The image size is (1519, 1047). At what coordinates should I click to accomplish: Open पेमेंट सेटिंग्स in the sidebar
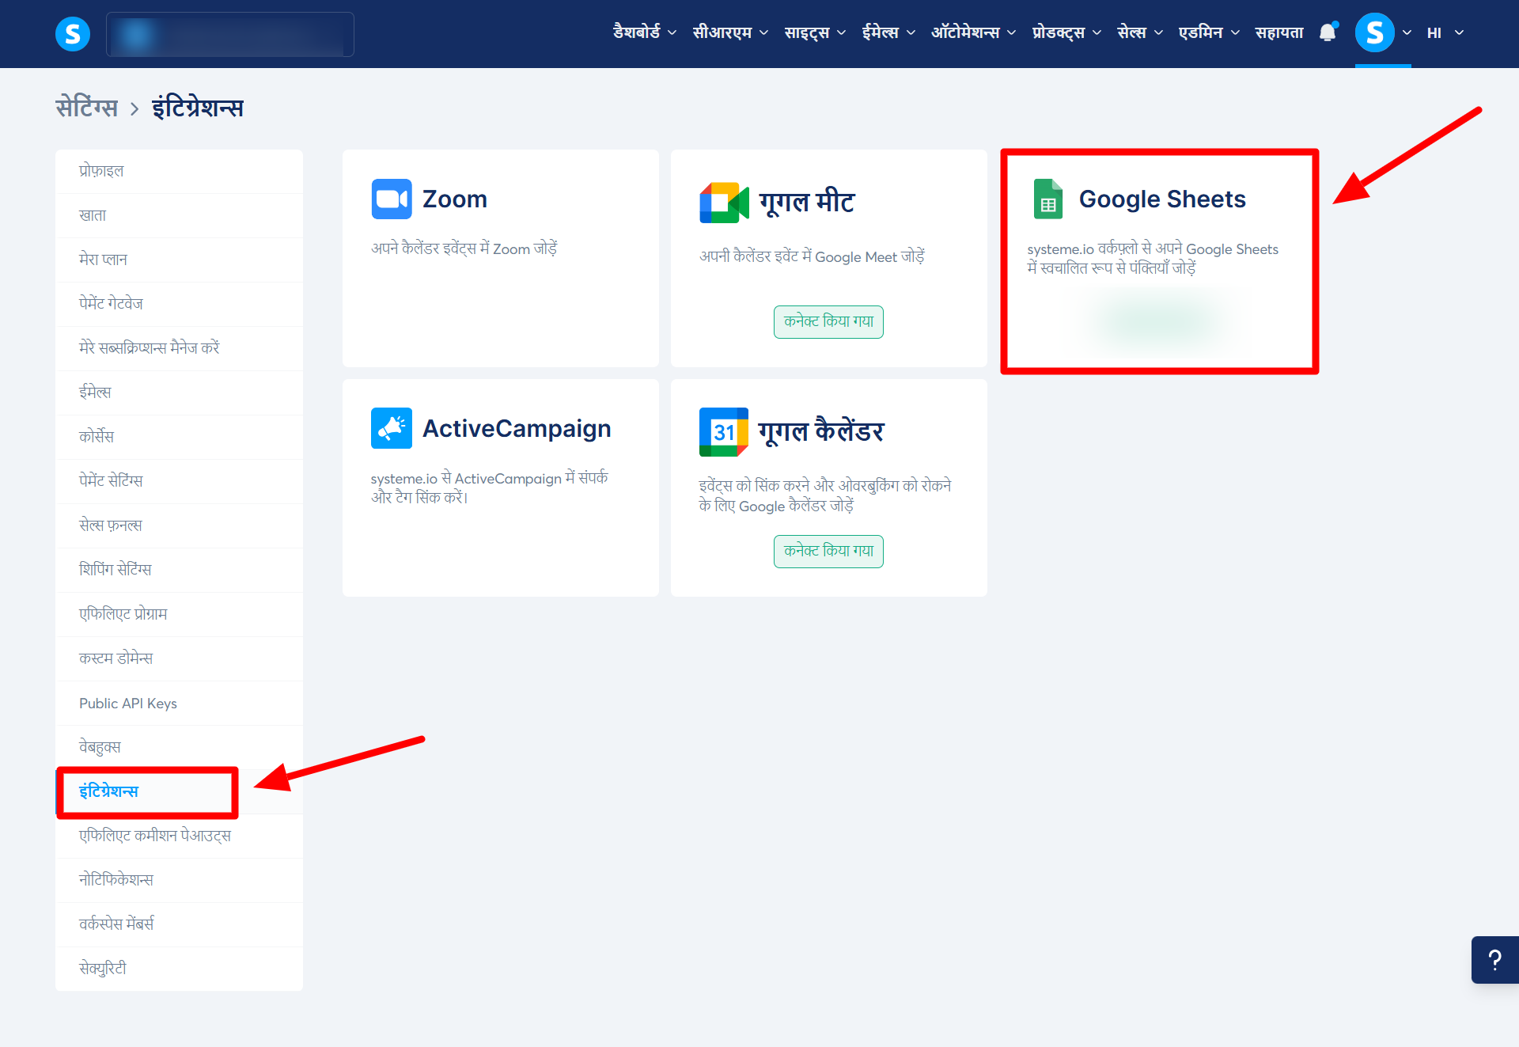[x=179, y=481]
